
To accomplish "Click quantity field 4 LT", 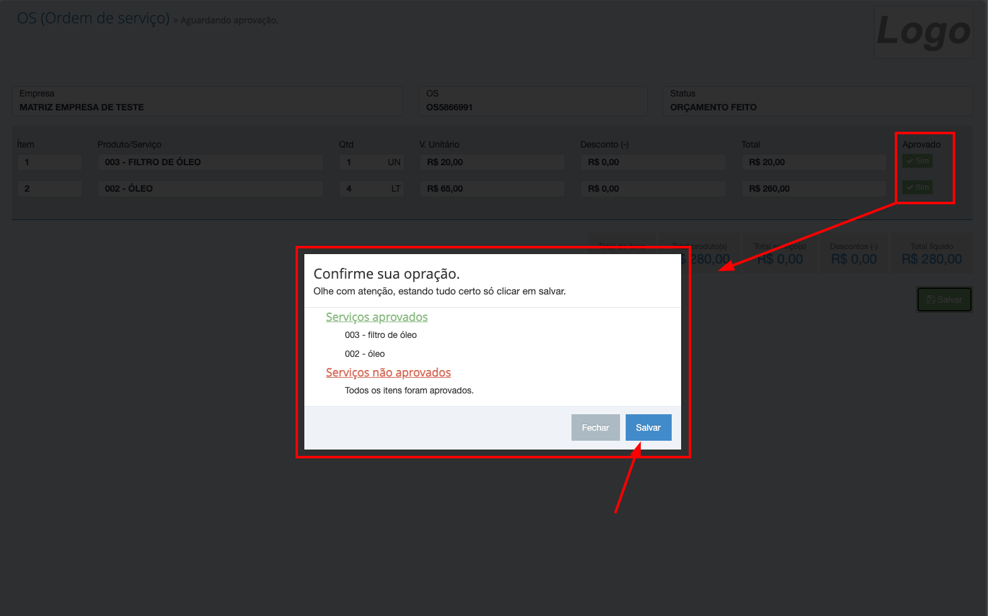I will pyautogui.click(x=371, y=189).
